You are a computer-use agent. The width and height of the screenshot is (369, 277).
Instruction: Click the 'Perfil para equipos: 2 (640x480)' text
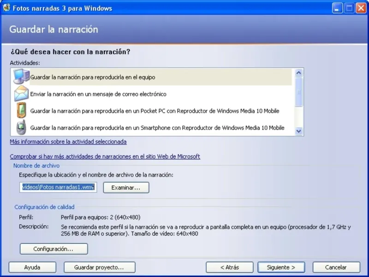coord(101,217)
